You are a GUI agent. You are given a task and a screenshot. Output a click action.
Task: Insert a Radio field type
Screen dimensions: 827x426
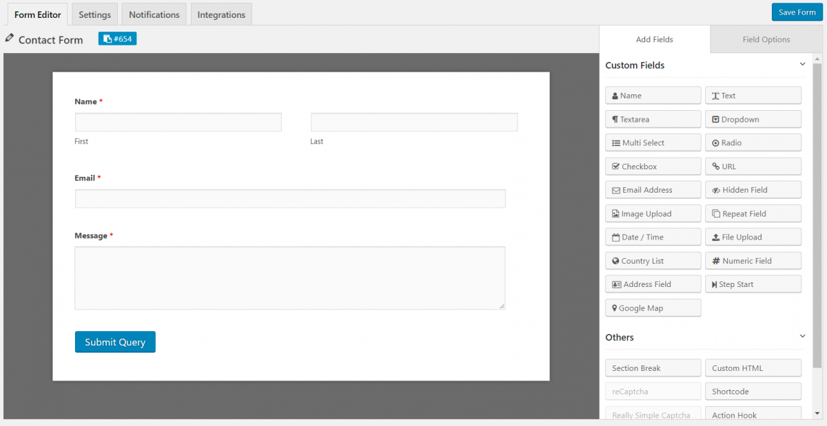click(x=753, y=142)
